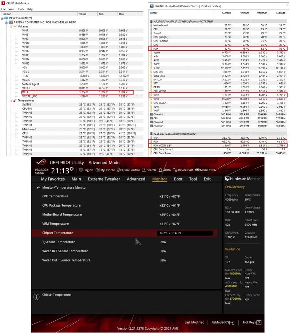Click the fan icon beside Chassis3 in HWiNFO
The width and height of the screenshot is (290, 333).
(x=151, y=126)
